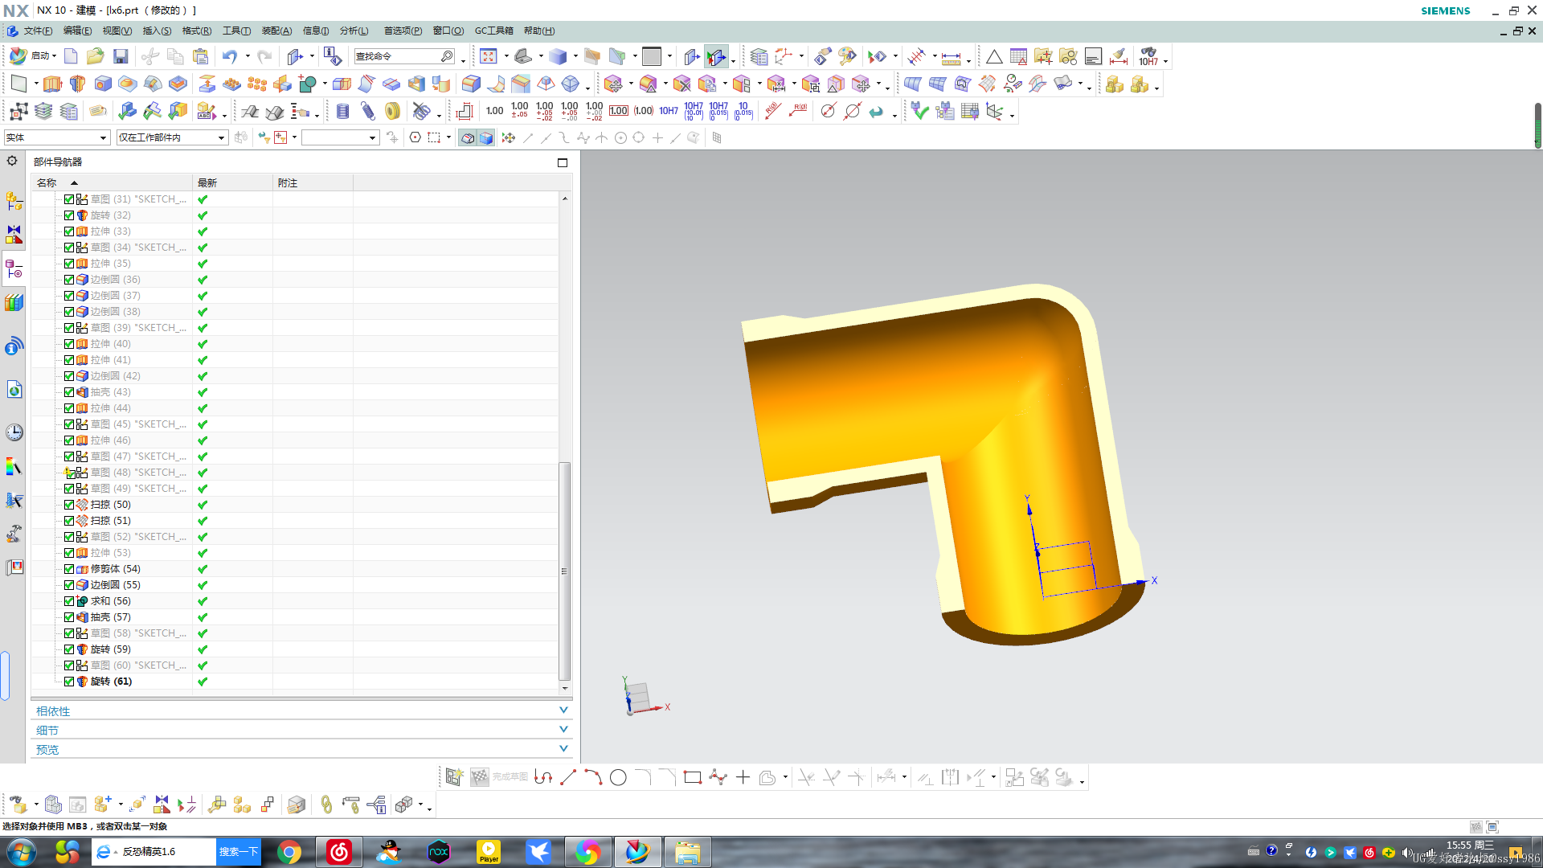Uncheck the 求和 (56) feature checkbox
This screenshot has width=1543, height=868.
click(69, 601)
